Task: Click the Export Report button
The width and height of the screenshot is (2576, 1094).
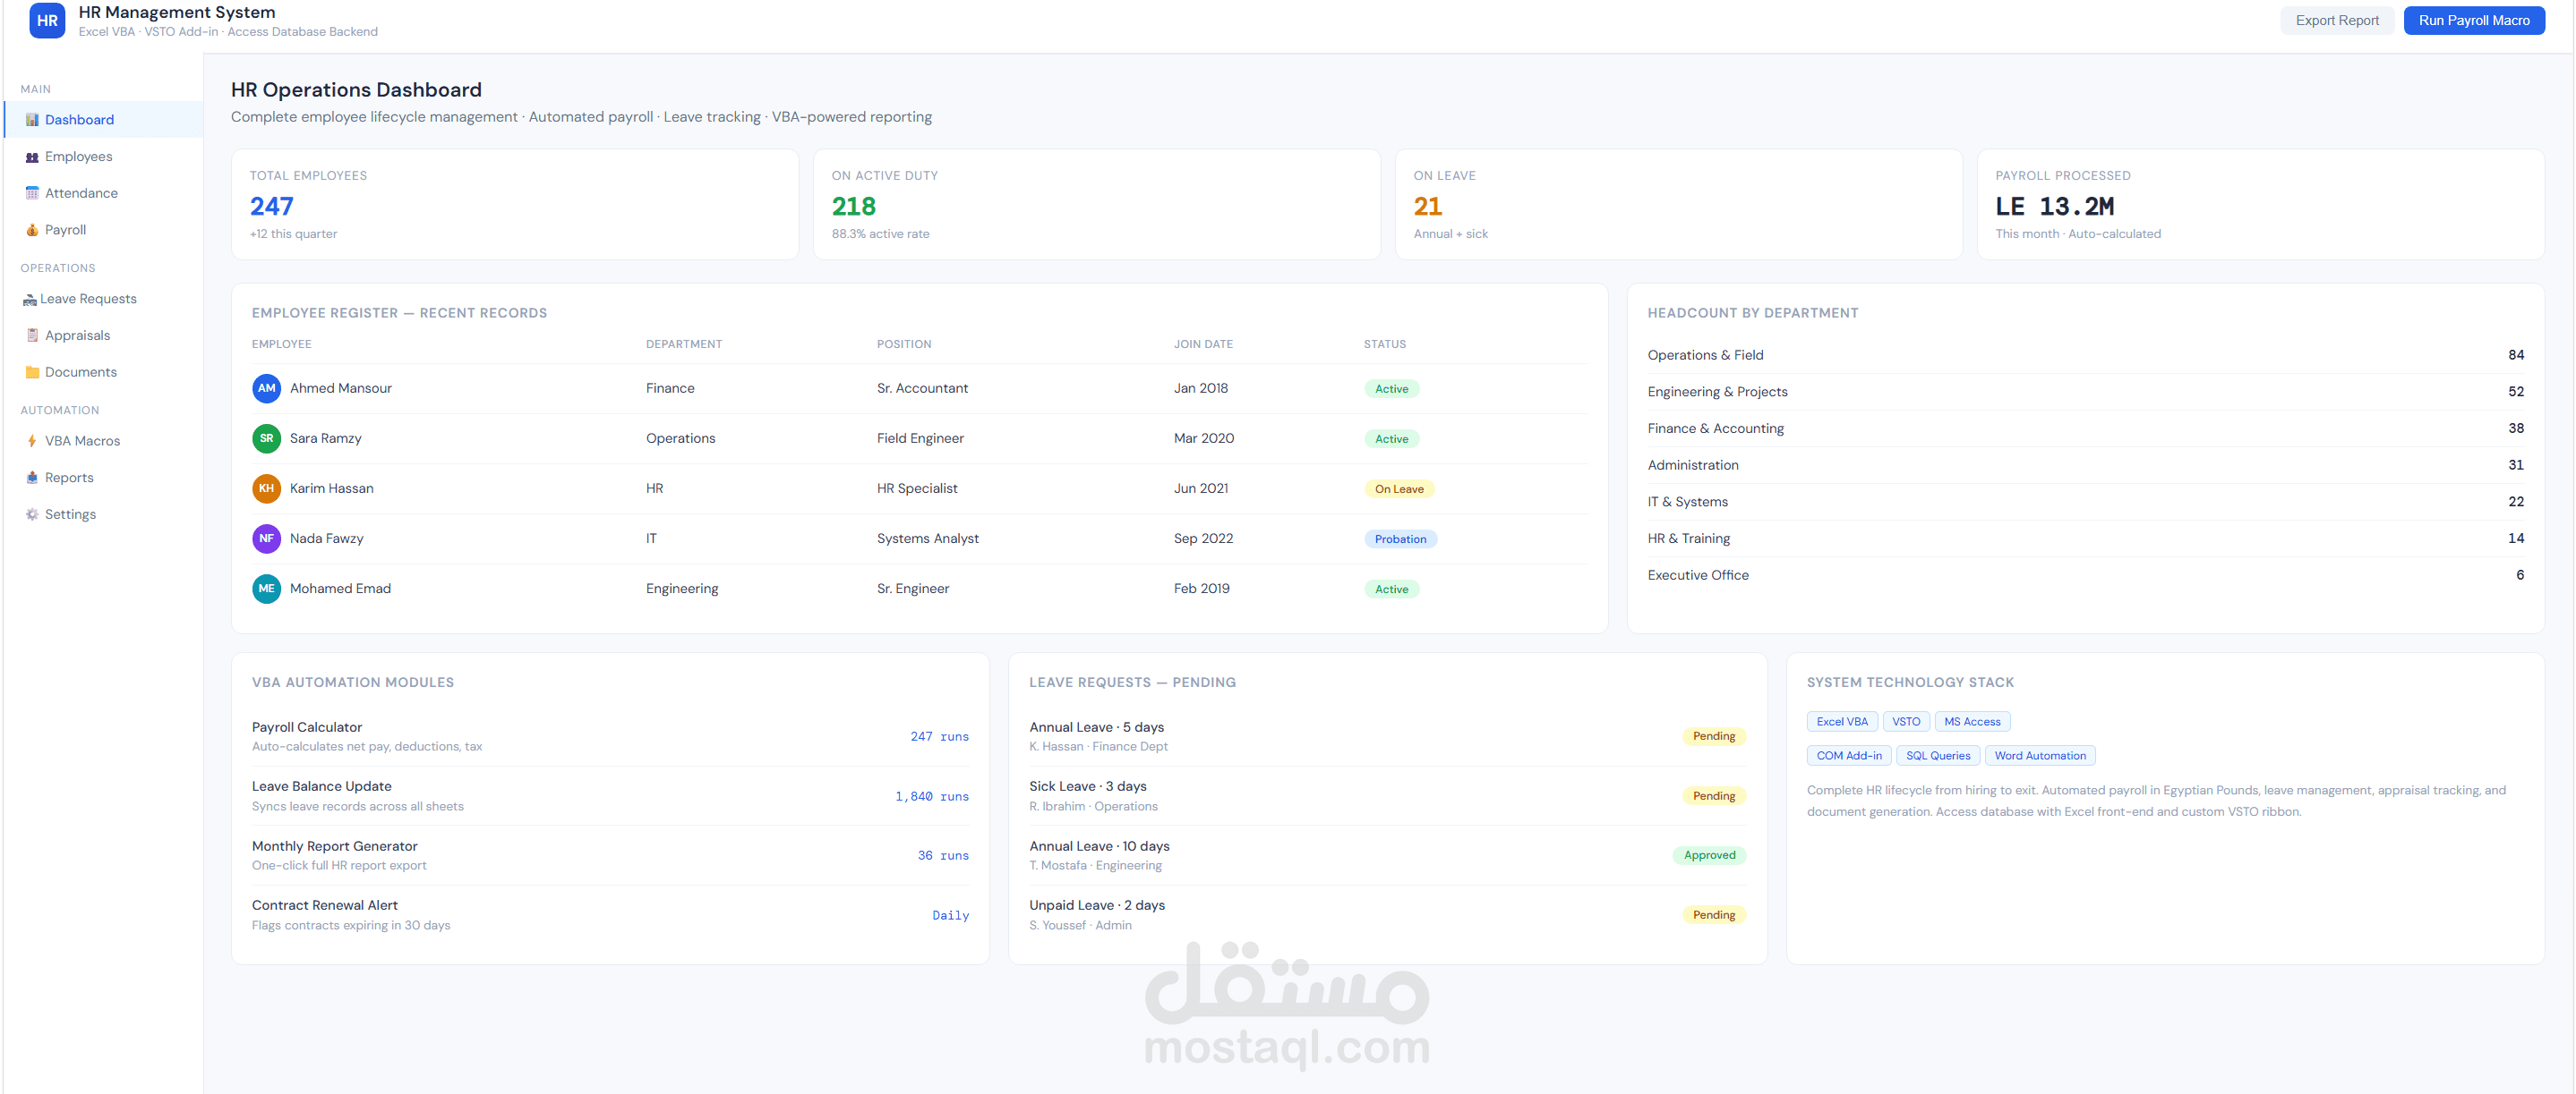Action: (x=2336, y=20)
